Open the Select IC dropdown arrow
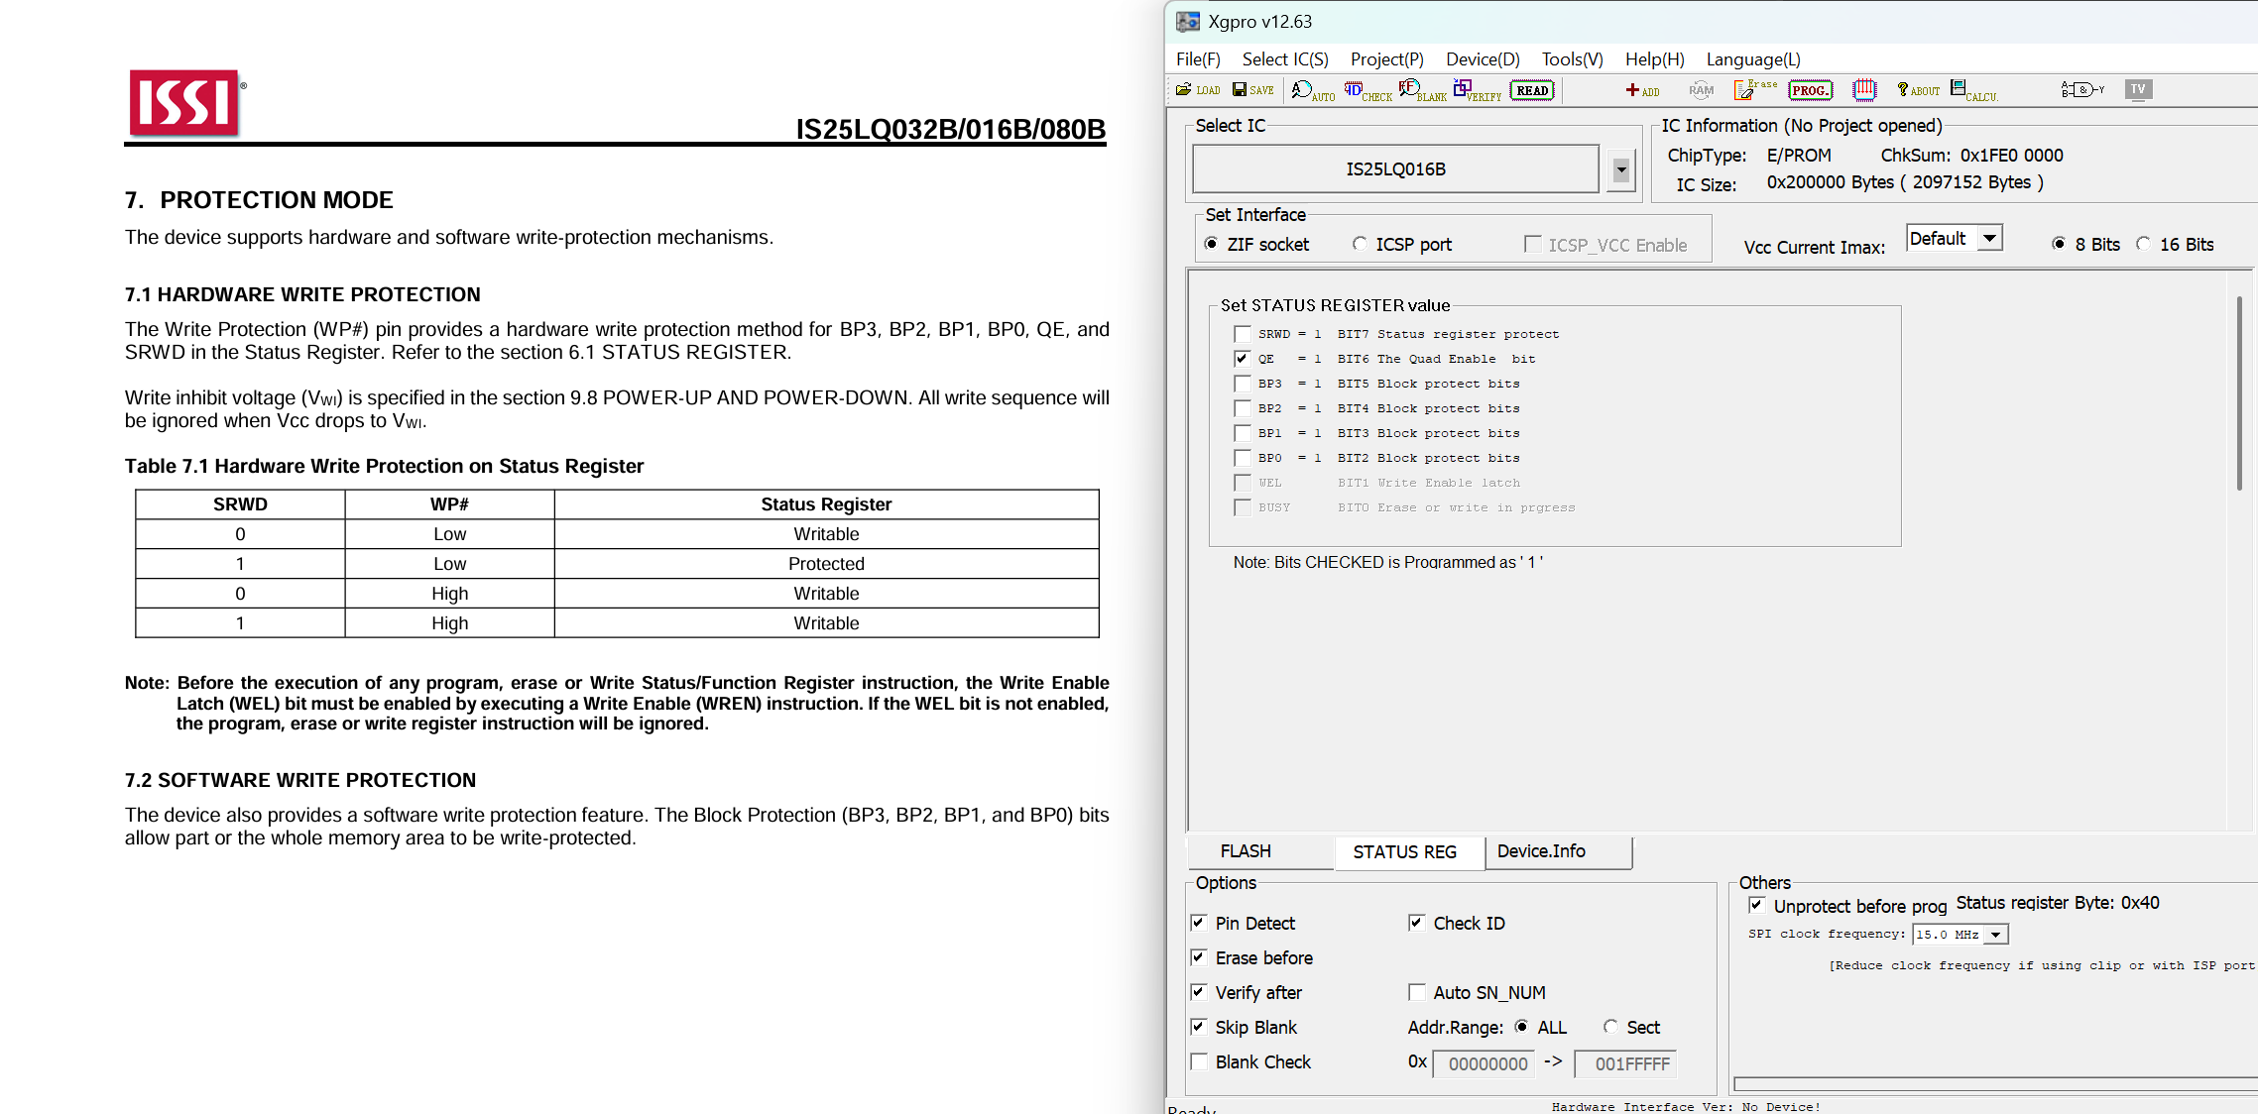The width and height of the screenshot is (2258, 1114). [1620, 169]
